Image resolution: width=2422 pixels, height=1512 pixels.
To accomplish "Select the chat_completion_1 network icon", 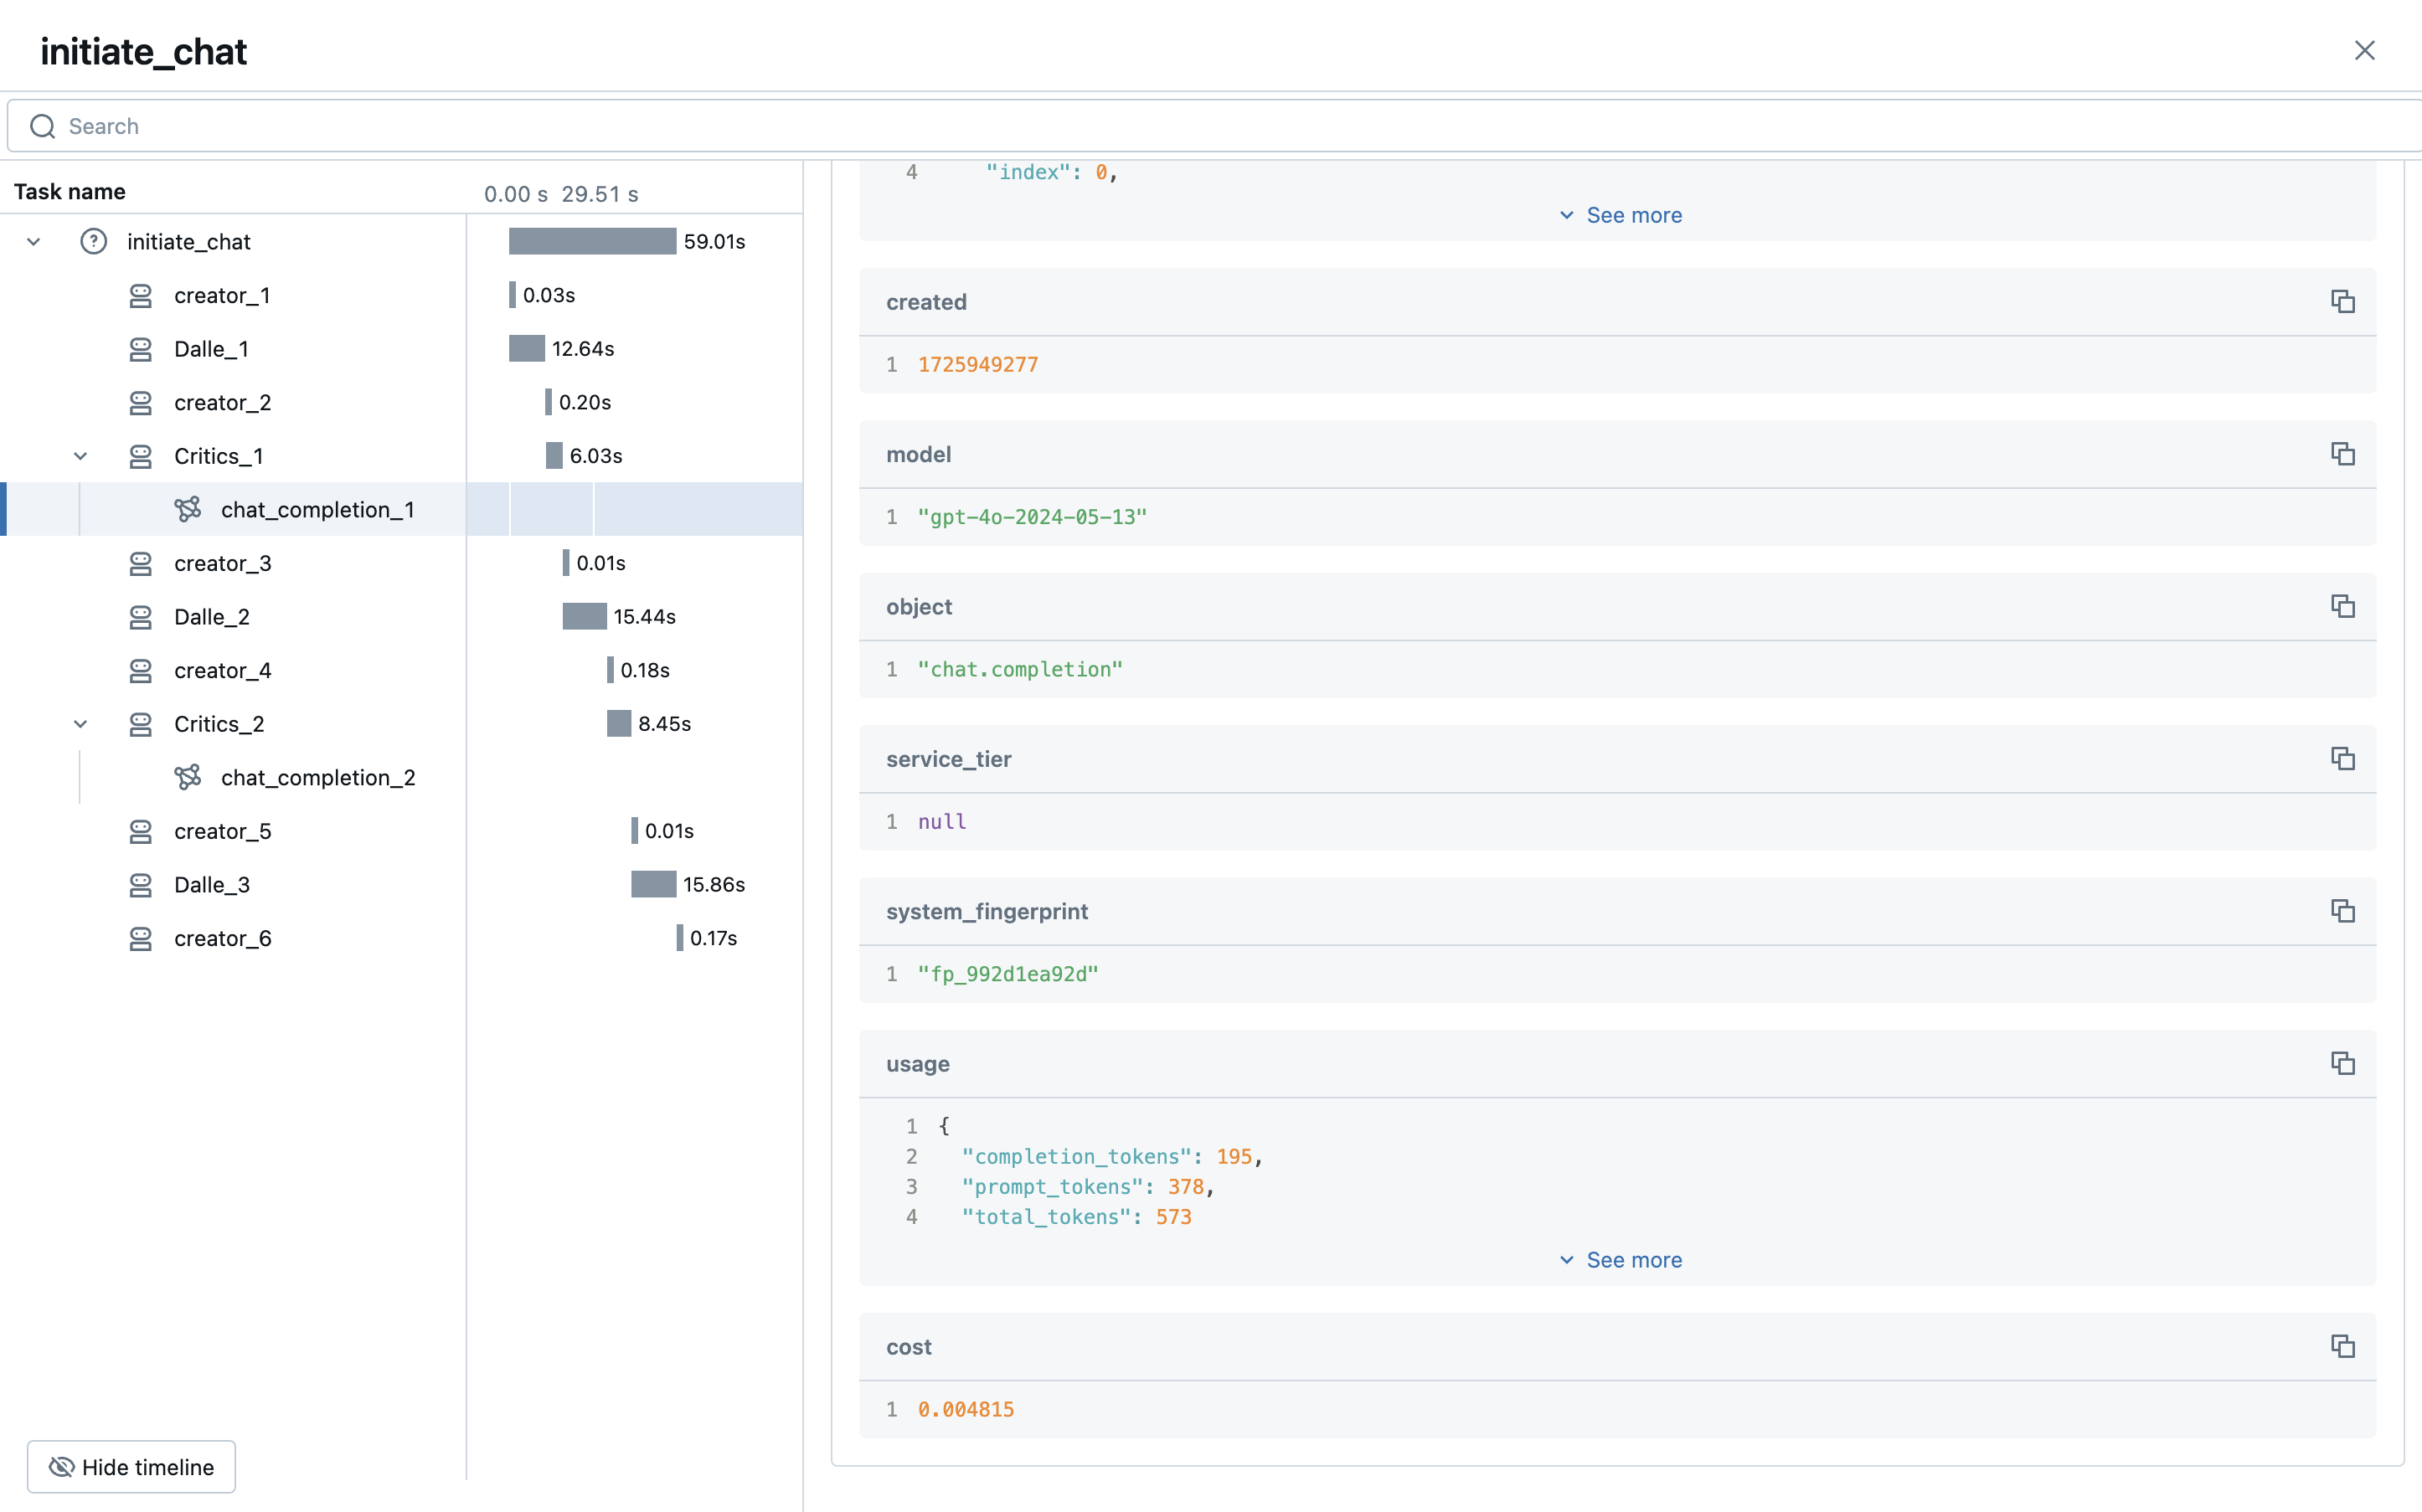I will (x=188, y=509).
